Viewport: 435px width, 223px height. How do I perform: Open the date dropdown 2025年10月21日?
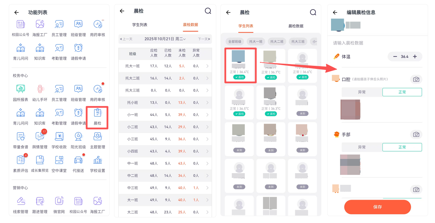165,39
